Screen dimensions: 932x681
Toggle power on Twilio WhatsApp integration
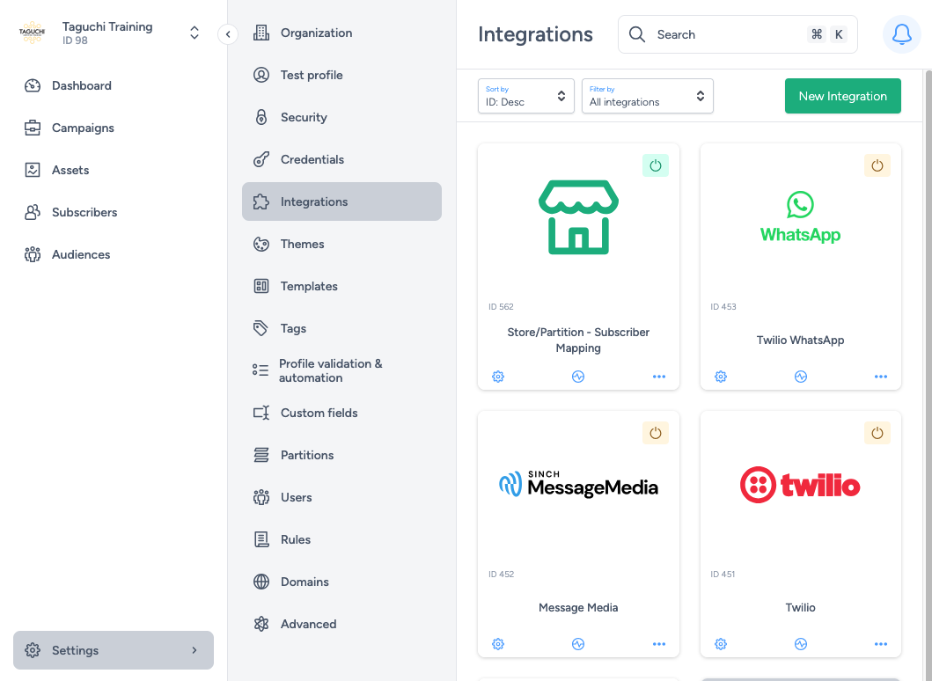click(x=877, y=165)
